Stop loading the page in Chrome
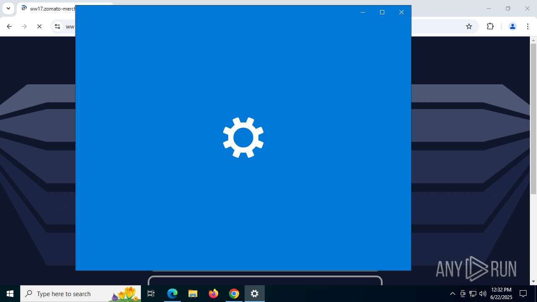Screen dimensions: 537x302 pos(39,26)
